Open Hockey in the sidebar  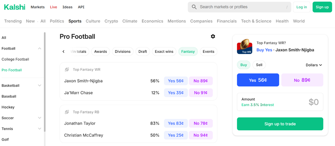click(8, 107)
